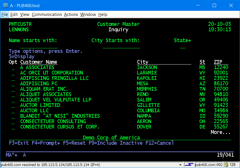Image resolution: width=240 pixels, height=168 pixels.
Task: Click the Name starts with input field
Action: click(x=38, y=46)
